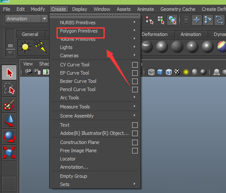The height and width of the screenshot is (193, 226).
Task: Open Bezier Curve Tool options box
Action: click(135, 81)
